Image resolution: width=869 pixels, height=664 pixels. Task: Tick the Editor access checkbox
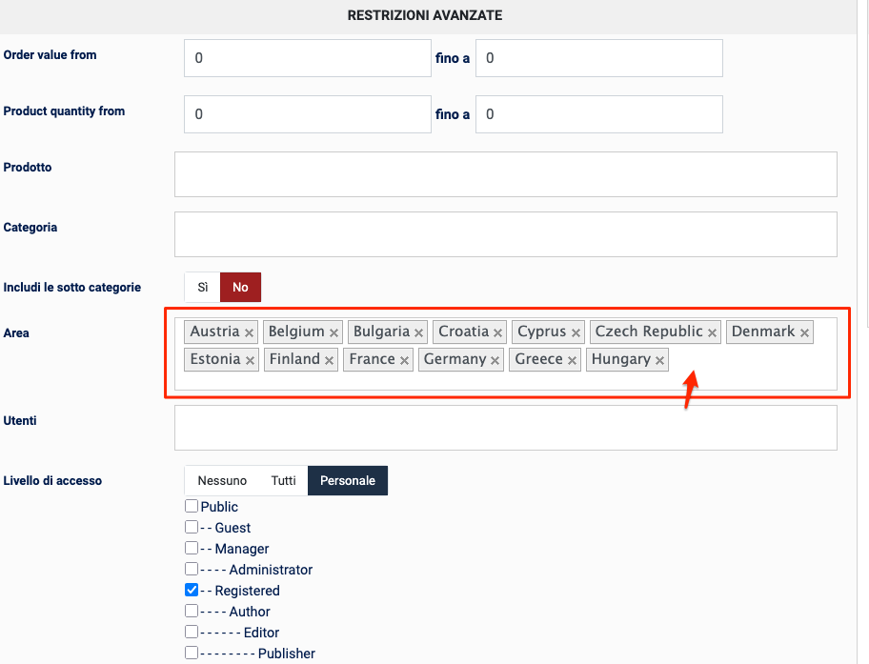point(192,633)
